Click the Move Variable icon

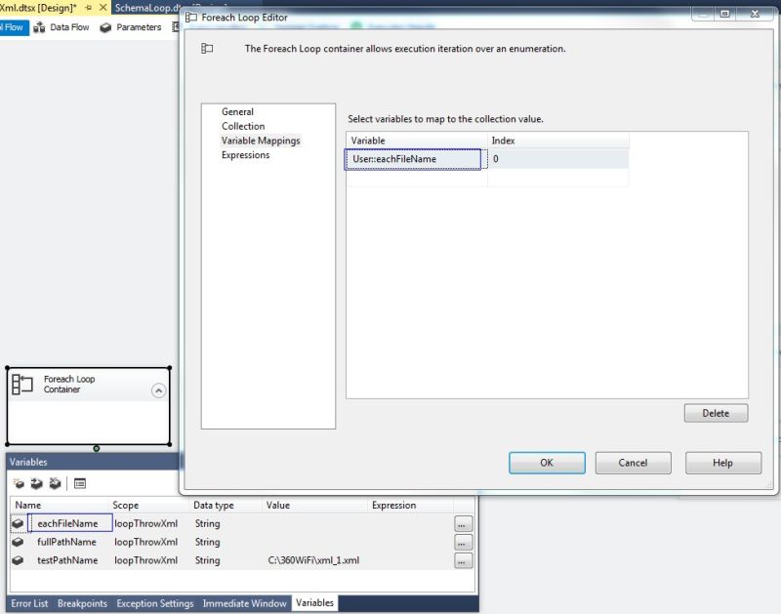(36, 482)
